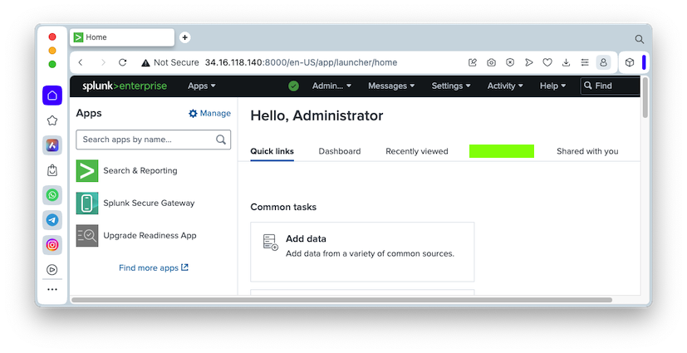Screen dimensions: 687x353
Task: Expand the Activity dropdown menu
Action: tap(505, 86)
